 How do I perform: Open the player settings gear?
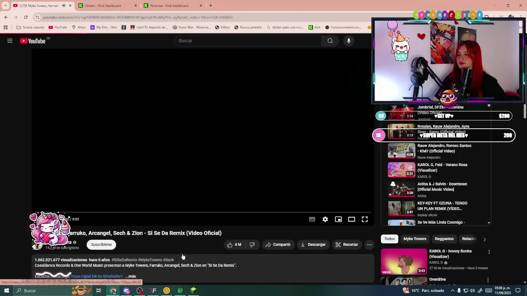[325, 219]
